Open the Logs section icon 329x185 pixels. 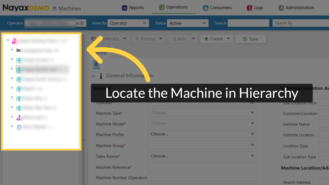pos(249,8)
